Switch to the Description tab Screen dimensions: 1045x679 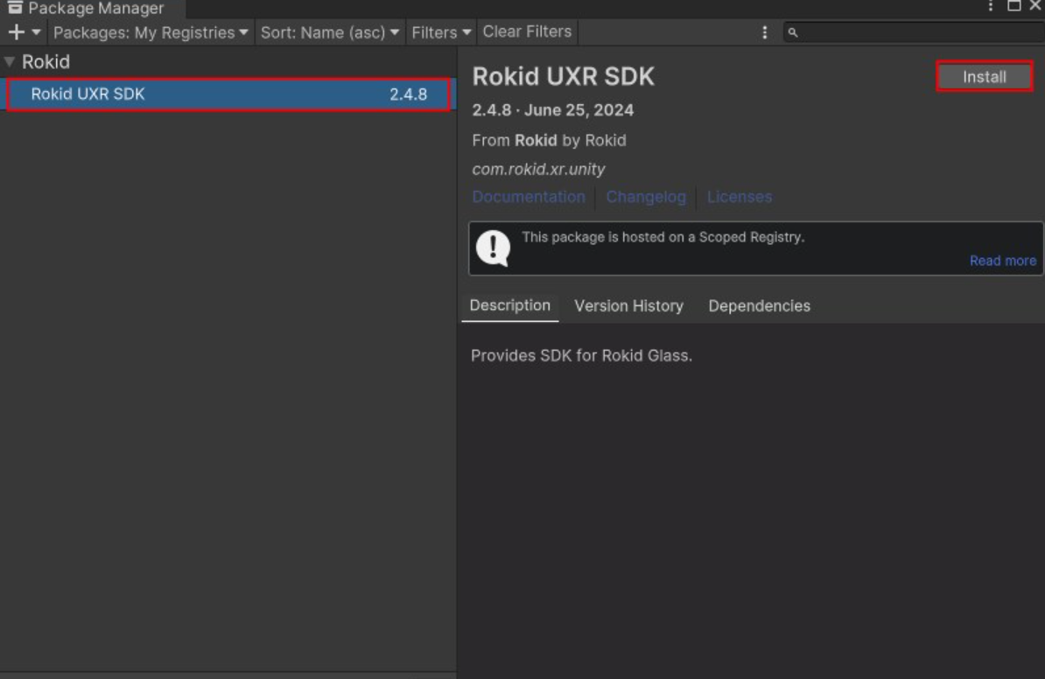tap(509, 305)
